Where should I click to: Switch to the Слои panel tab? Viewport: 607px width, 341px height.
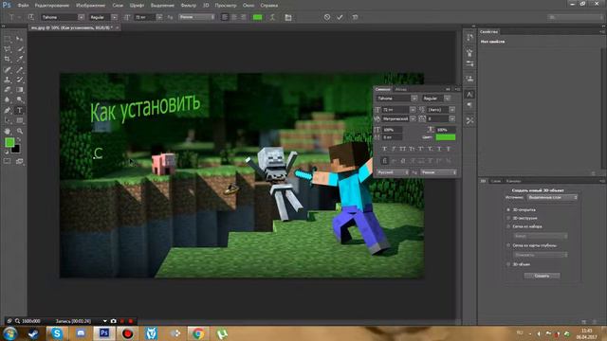495,181
